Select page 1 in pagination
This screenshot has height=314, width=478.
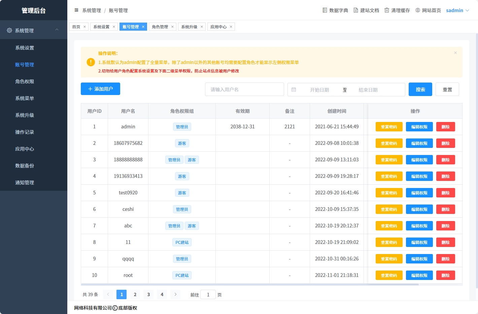pyautogui.click(x=122, y=294)
